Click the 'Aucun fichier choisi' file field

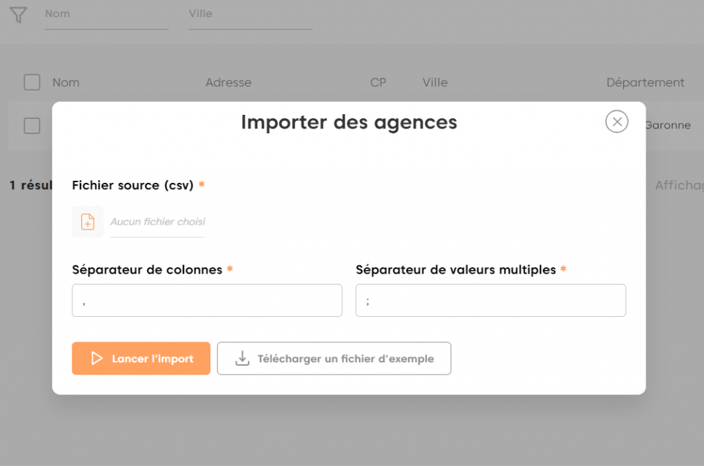coord(157,222)
